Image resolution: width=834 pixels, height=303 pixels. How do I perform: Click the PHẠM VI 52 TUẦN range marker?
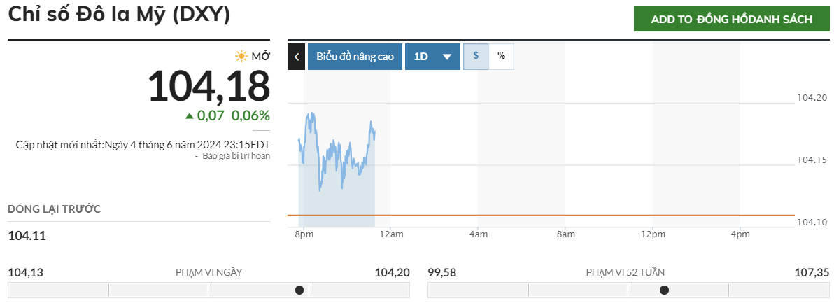664,290
